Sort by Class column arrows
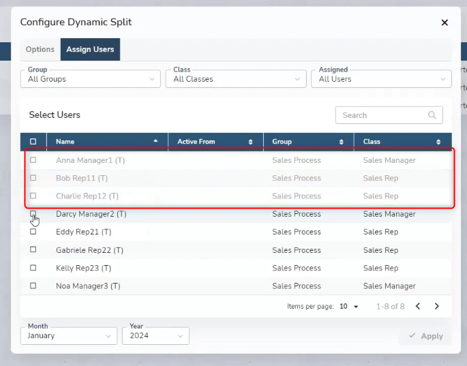 [438, 142]
